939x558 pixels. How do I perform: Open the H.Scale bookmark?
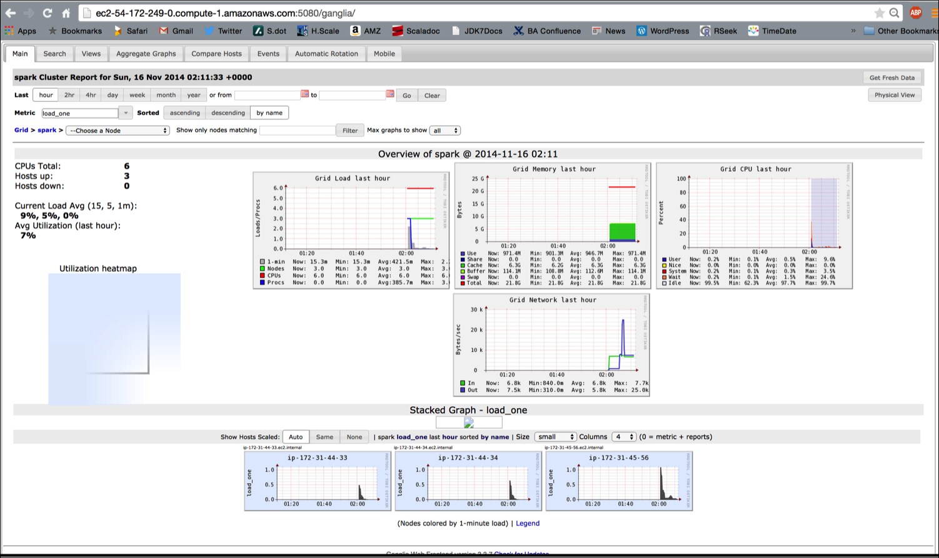(318, 31)
